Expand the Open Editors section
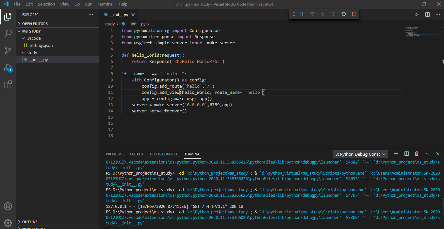The height and width of the screenshot is (229, 444). click(58, 24)
